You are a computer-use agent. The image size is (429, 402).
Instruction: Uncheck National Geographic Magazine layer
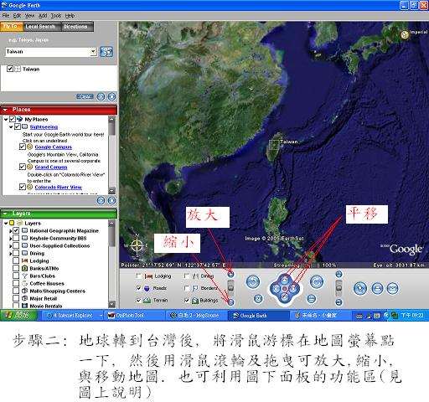(x=16, y=230)
